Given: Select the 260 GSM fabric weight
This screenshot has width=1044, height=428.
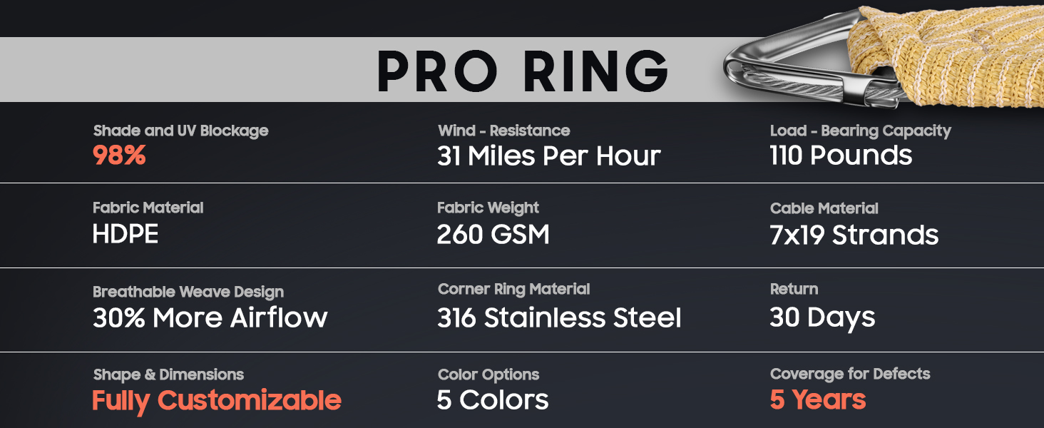Looking at the screenshot, I should 493,235.
